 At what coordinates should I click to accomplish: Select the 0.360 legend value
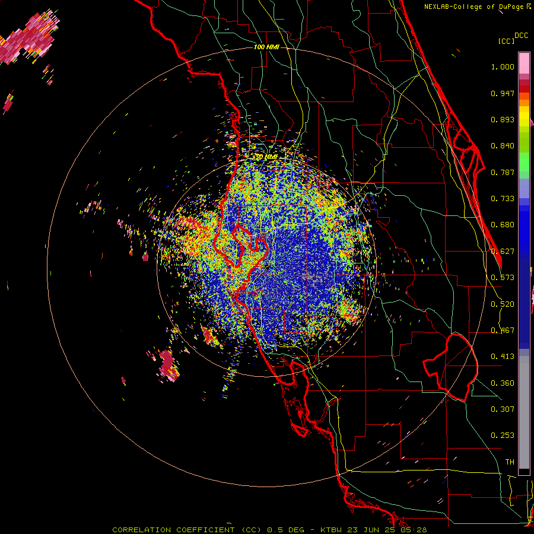(x=503, y=383)
